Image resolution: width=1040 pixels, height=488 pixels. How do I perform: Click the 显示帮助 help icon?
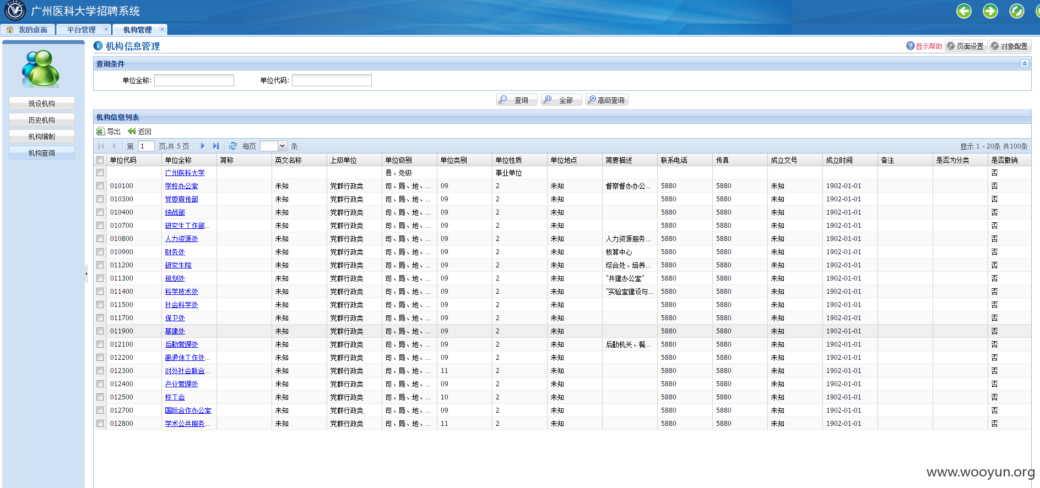911,46
